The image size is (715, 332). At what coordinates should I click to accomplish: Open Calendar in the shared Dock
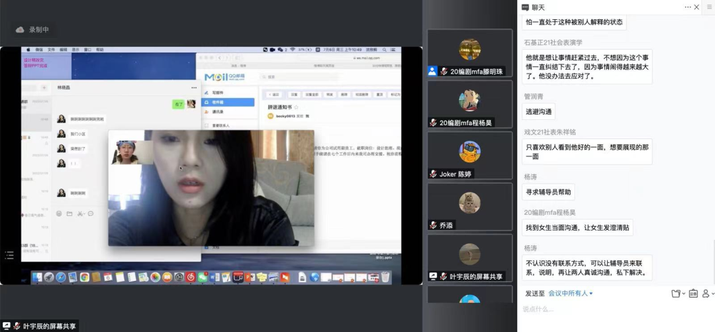(108, 277)
